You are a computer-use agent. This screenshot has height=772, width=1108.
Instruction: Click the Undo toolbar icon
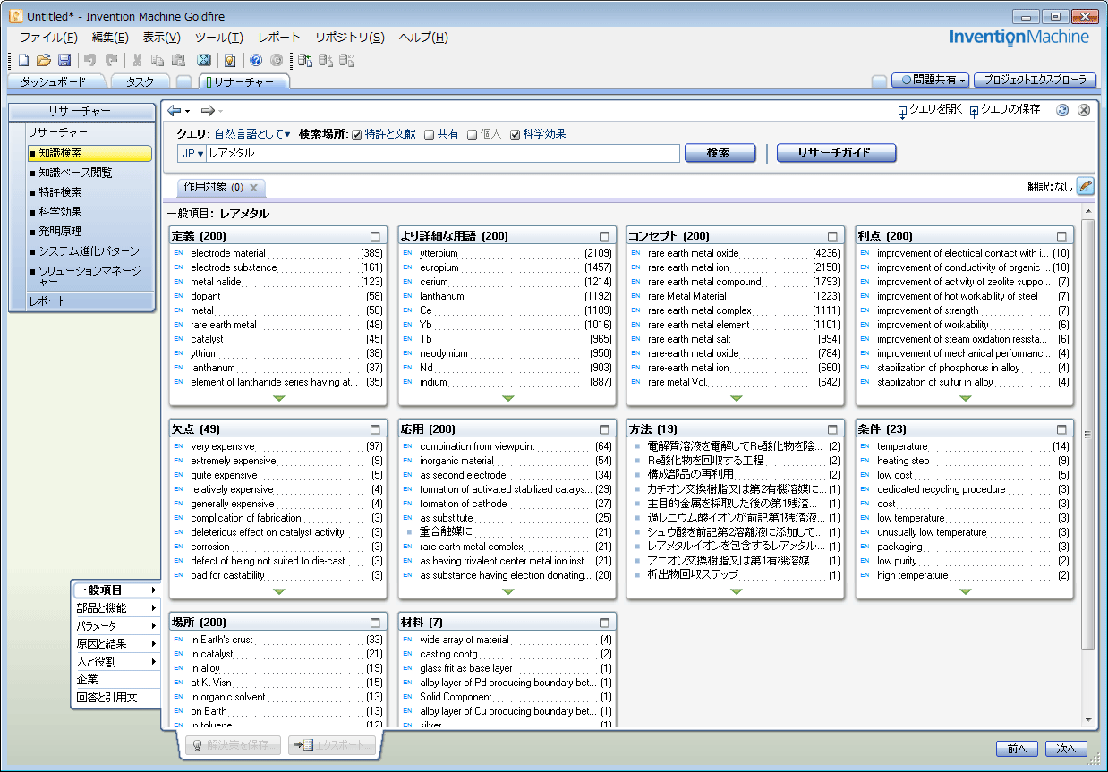(89, 60)
